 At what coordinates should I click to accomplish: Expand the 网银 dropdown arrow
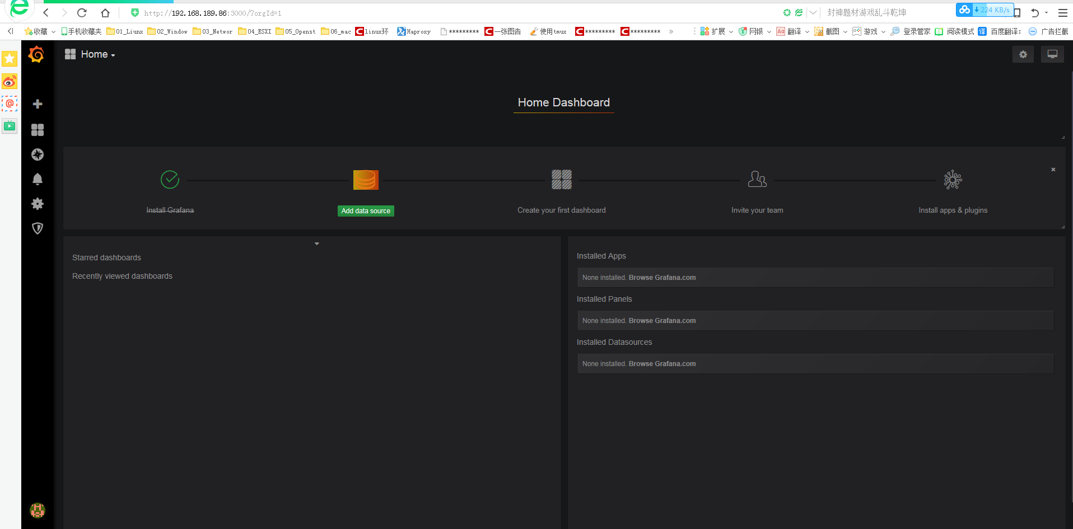(x=769, y=32)
